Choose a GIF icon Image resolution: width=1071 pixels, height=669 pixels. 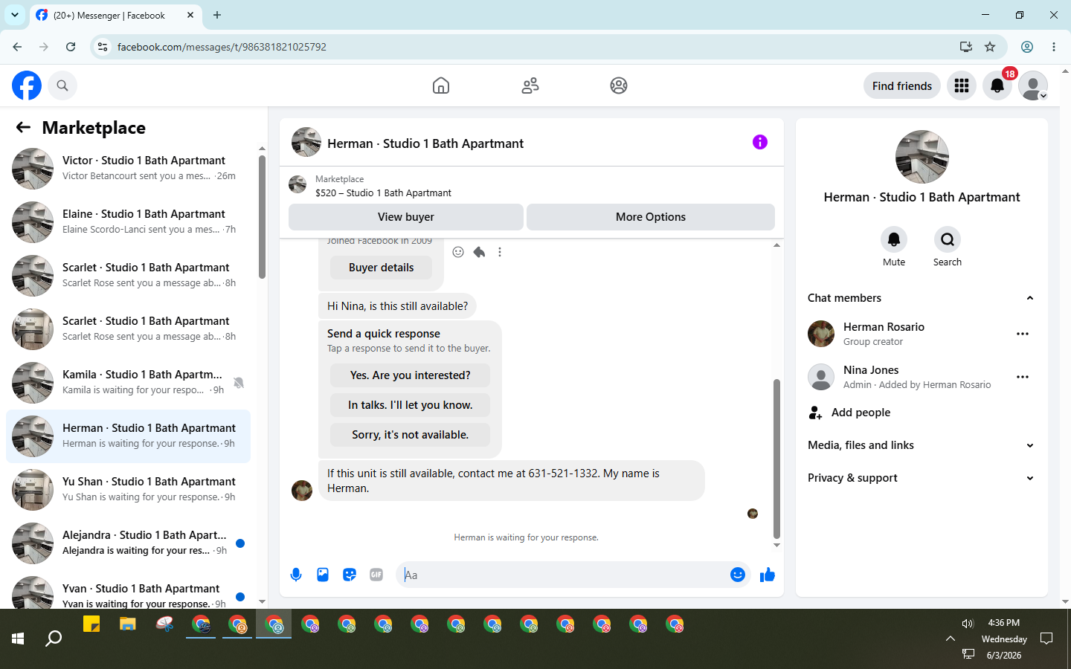coord(376,575)
